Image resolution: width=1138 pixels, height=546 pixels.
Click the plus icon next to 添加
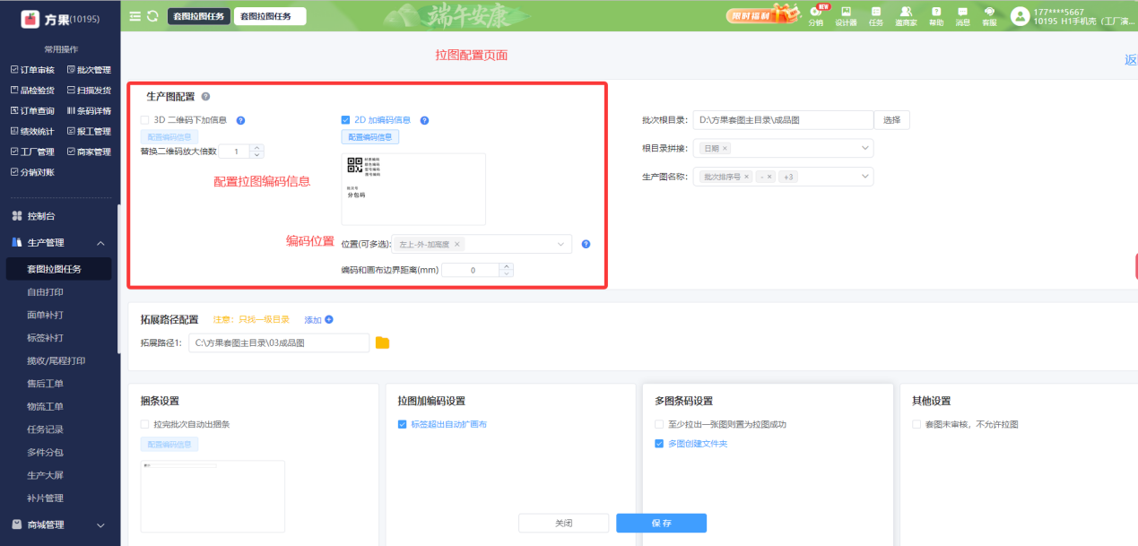coord(329,319)
